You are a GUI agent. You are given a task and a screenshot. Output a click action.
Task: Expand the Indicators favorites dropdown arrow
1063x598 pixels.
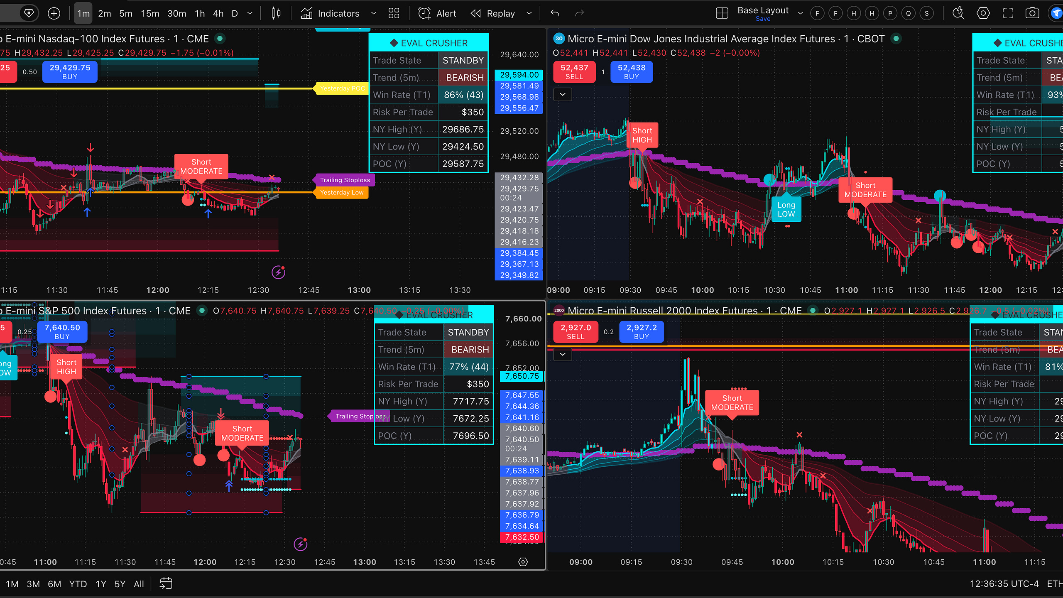373,13
